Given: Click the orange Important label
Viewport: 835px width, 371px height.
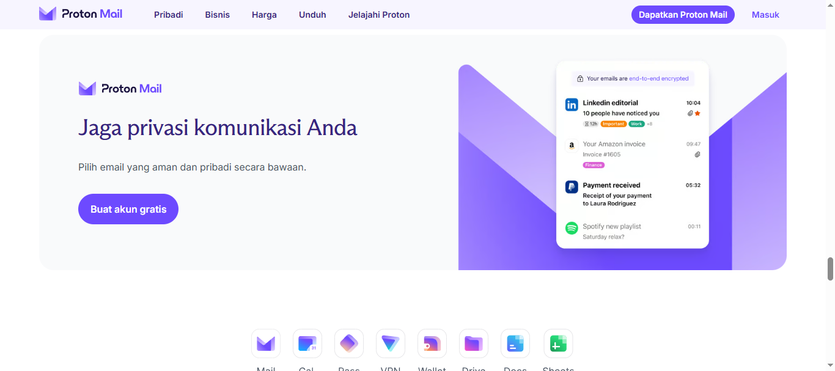Looking at the screenshot, I should (613, 124).
